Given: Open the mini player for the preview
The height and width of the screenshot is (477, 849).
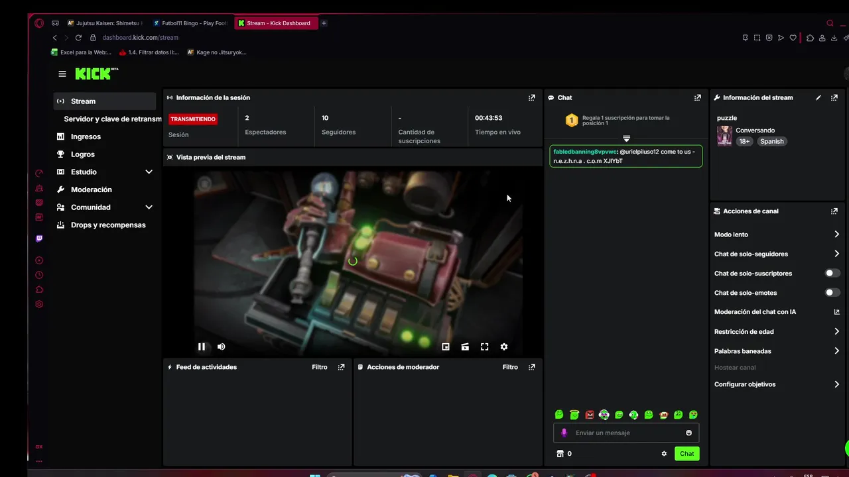Looking at the screenshot, I should click(x=446, y=346).
